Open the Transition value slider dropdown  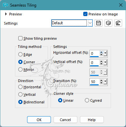click(x=105, y=82)
